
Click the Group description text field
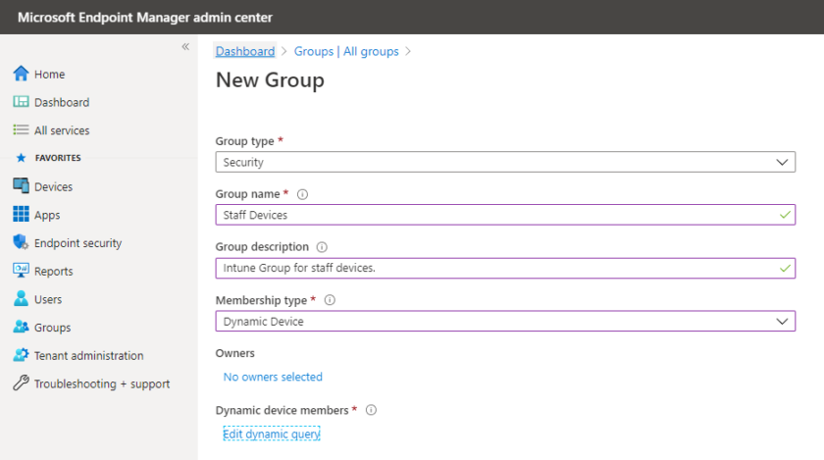tap(505, 268)
